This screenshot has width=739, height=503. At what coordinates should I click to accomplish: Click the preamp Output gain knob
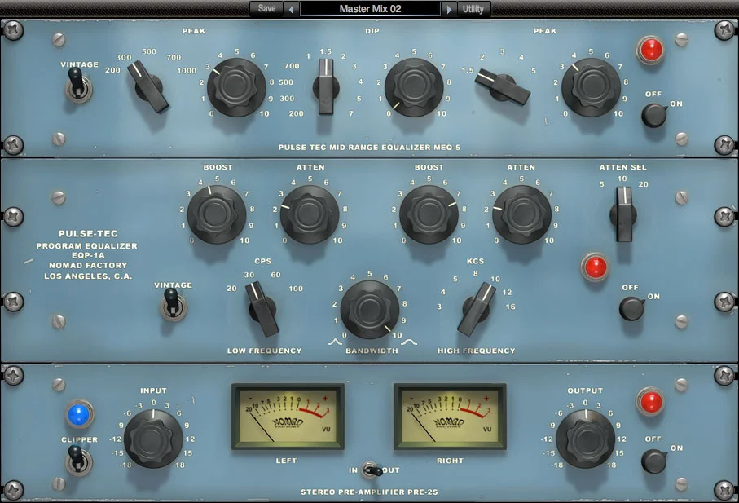(x=585, y=439)
